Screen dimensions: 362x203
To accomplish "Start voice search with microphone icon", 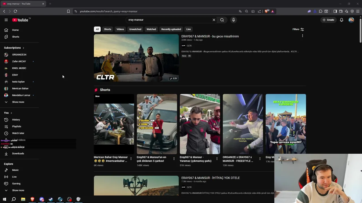I will coord(233,20).
